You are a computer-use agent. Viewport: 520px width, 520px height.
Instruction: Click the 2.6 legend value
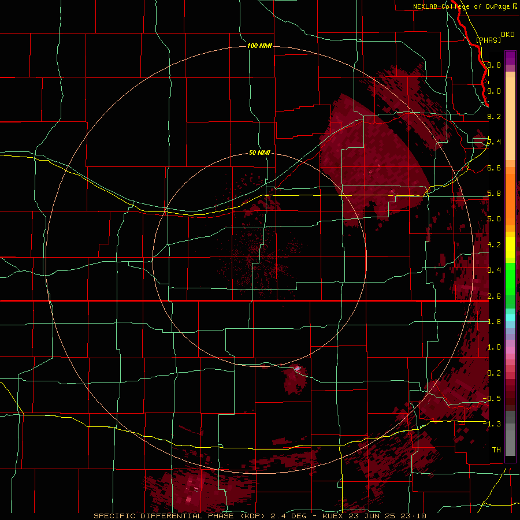point(494,296)
